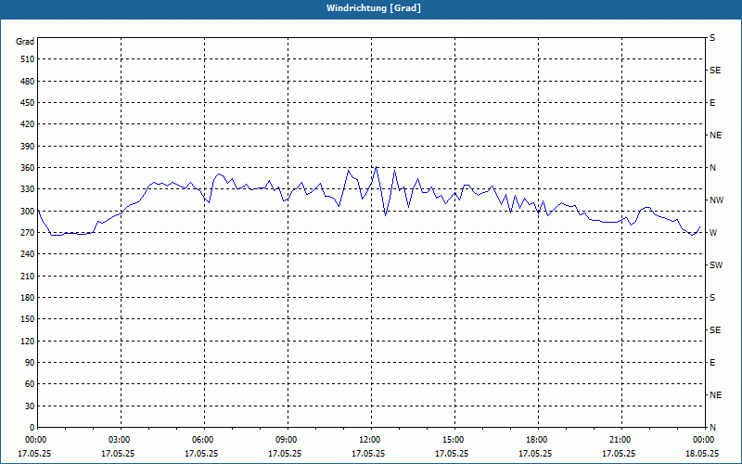742x464 pixels.
Task: Click the 60 y-axis value
Action: (x=30, y=384)
